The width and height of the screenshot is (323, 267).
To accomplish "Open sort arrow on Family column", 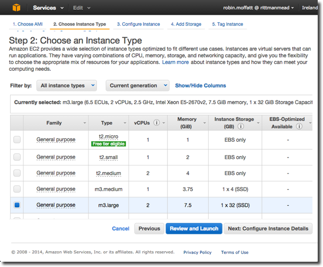I will (x=85, y=123).
